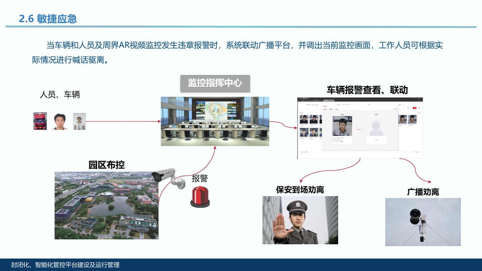Select the security guard photo
This screenshot has width=482, height=271.
pos(300,220)
